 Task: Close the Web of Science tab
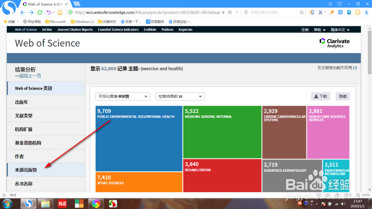click(67, 4)
